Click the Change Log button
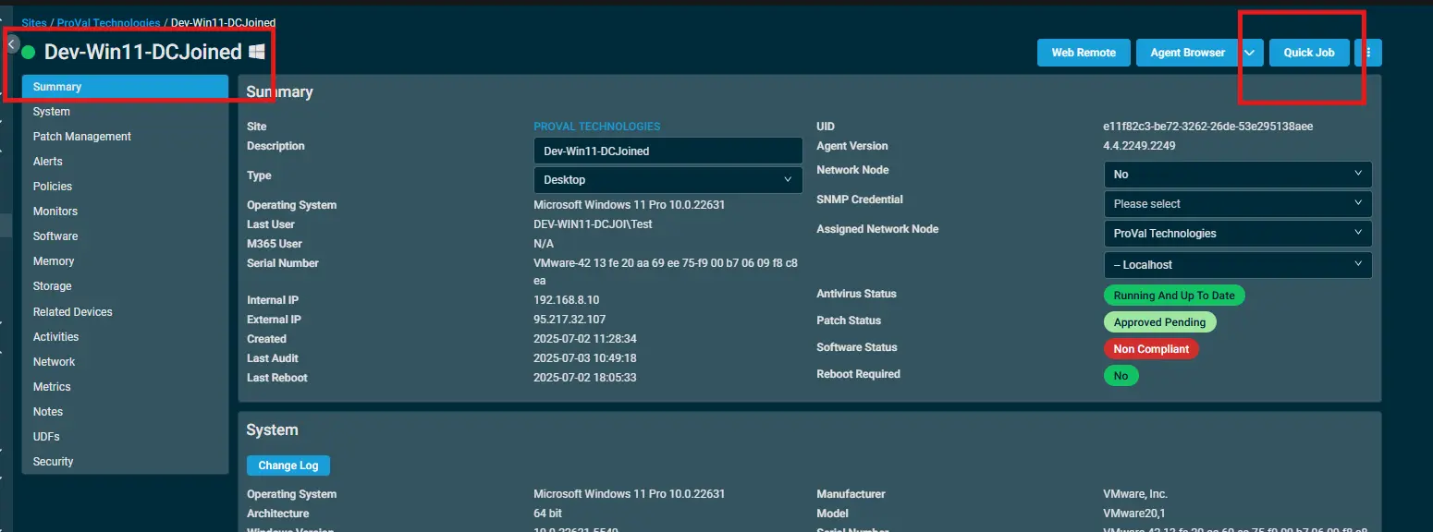The width and height of the screenshot is (1433, 532). click(x=288, y=465)
